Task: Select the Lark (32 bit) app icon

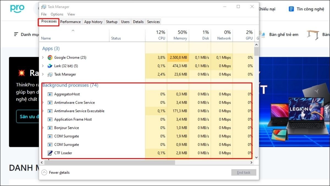Action: [50, 66]
